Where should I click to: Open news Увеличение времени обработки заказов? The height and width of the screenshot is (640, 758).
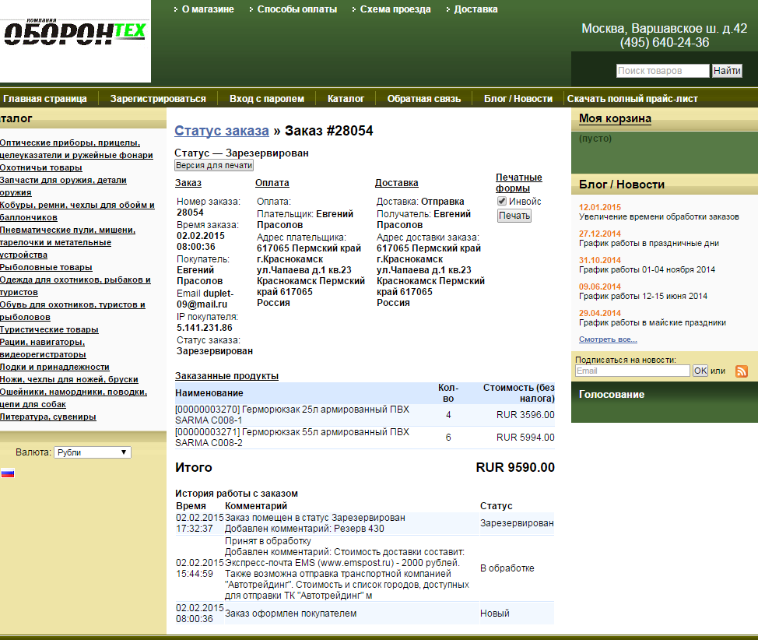(659, 216)
